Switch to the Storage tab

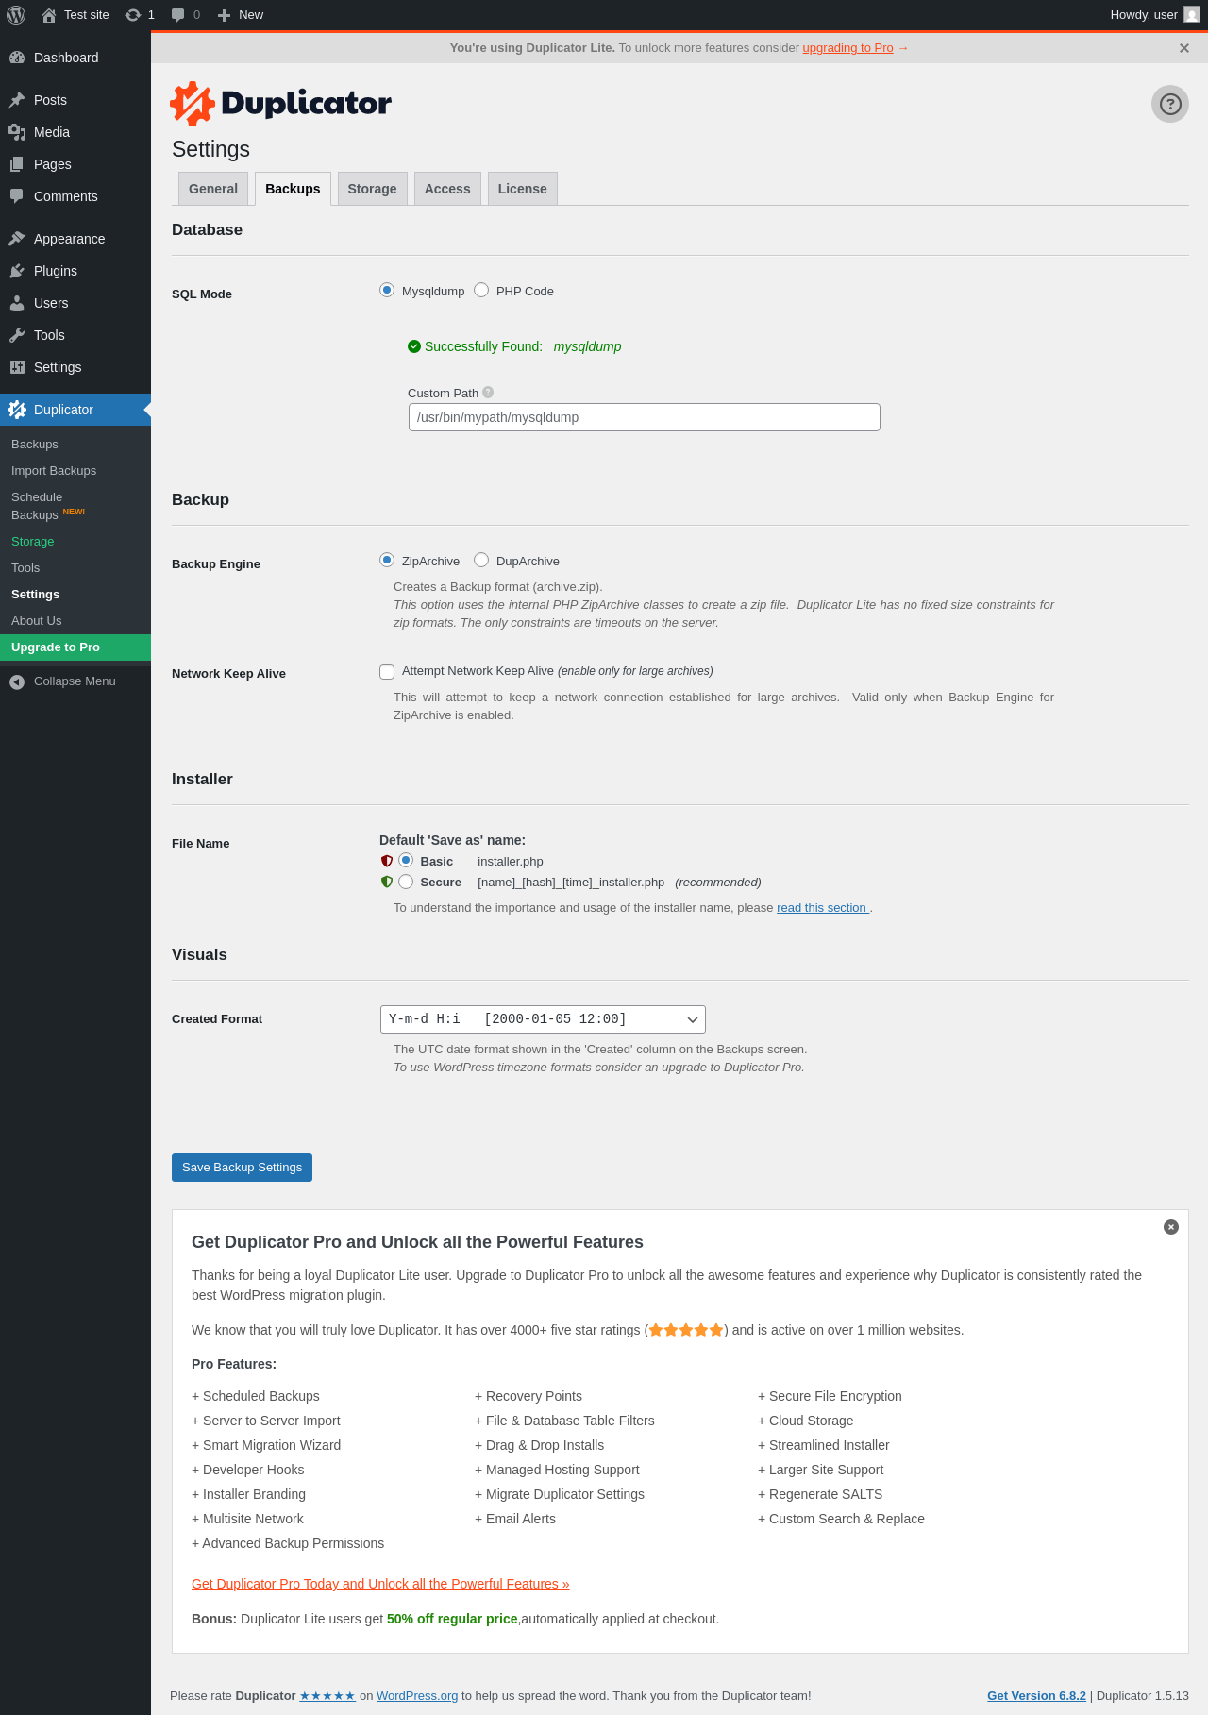click(x=372, y=189)
